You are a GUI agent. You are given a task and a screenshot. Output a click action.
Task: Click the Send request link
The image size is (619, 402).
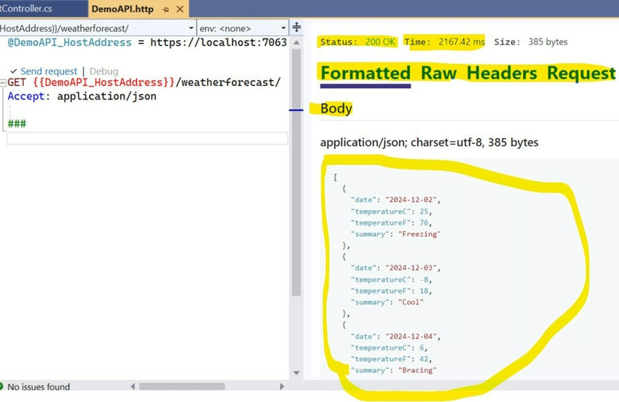pos(49,71)
